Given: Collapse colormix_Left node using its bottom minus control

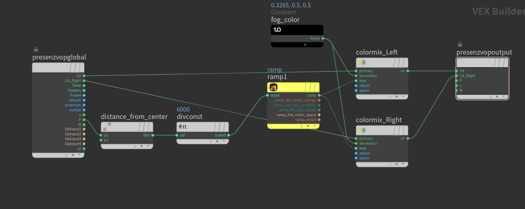Looking at the screenshot, I should 403,97.
